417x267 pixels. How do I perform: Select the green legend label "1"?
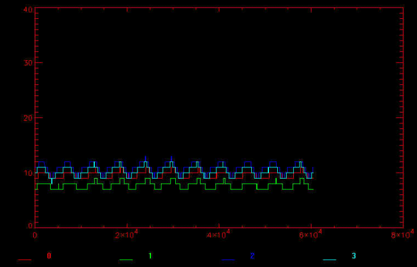(150, 256)
